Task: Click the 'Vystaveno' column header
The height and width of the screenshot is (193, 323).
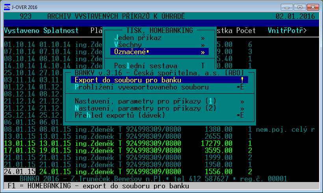Action: click(x=22, y=31)
